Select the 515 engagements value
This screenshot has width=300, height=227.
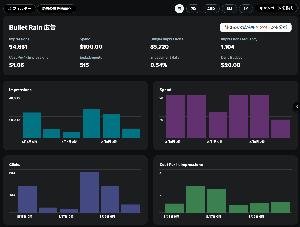(x=84, y=65)
